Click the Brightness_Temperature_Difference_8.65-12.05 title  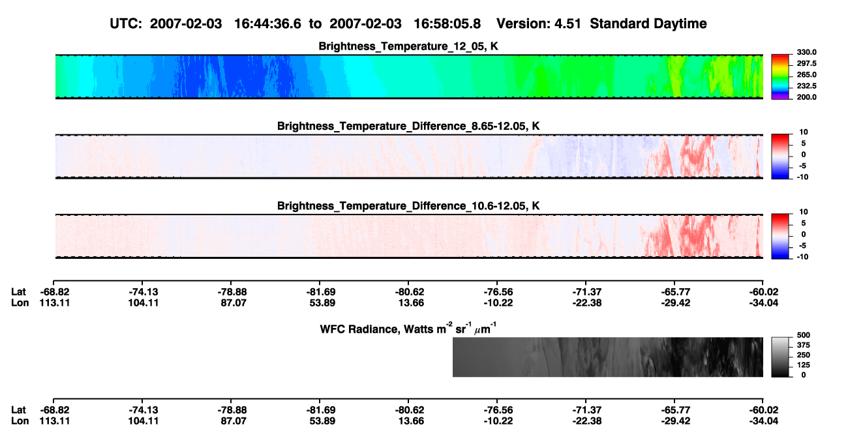(409, 126)
